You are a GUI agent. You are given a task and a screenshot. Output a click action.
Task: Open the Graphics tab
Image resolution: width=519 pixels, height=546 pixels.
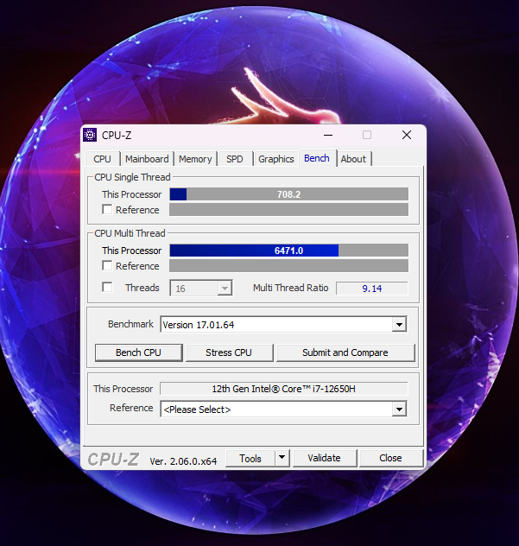pos(276,159)
